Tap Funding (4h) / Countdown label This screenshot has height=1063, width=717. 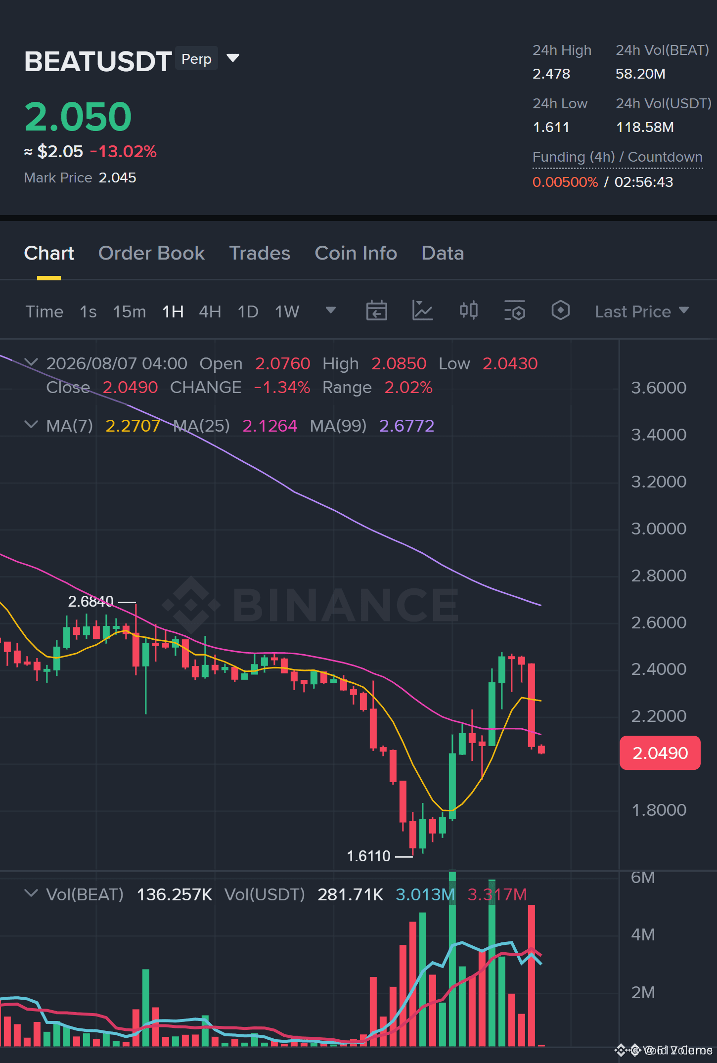(x=618, y=157)
